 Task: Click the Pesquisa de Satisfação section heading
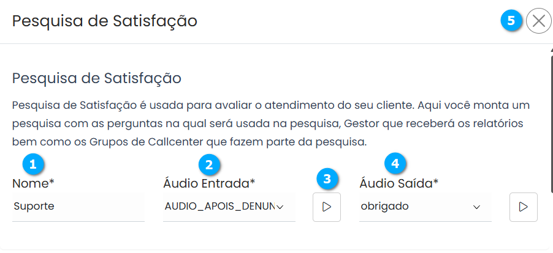pos(97,78)
